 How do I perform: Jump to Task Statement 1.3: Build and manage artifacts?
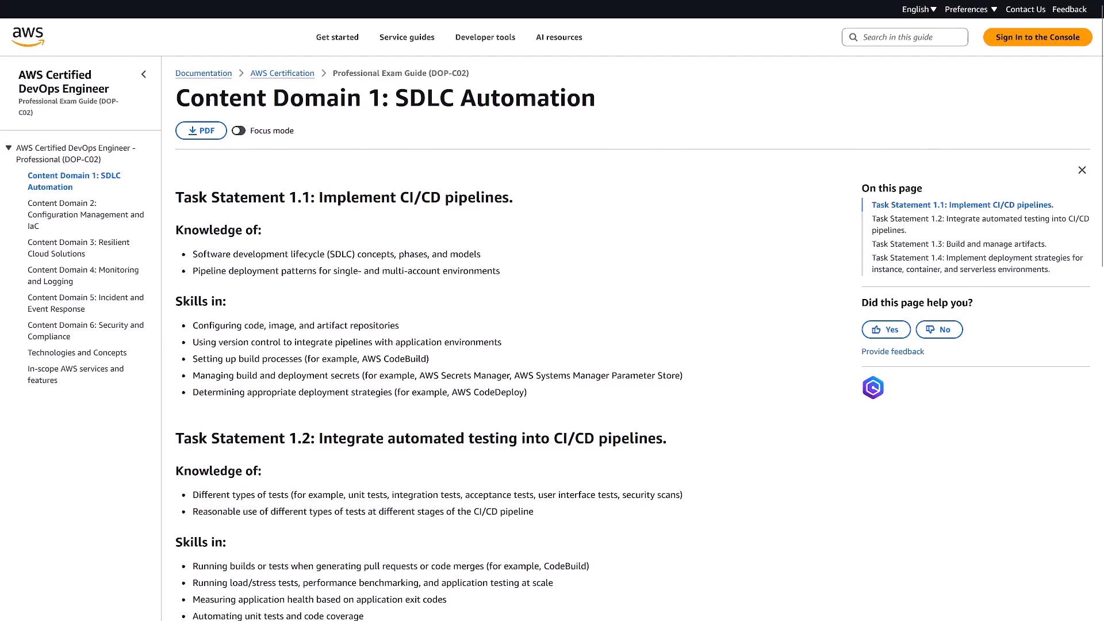point(959,244)
